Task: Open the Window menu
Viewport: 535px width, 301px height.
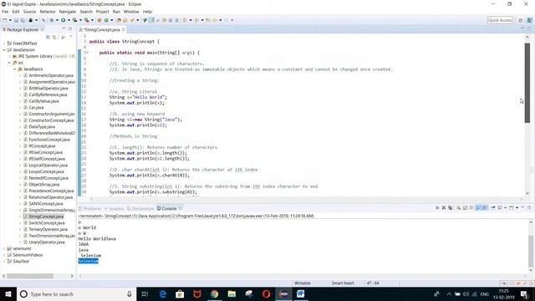Action: [x=131, y=12]
